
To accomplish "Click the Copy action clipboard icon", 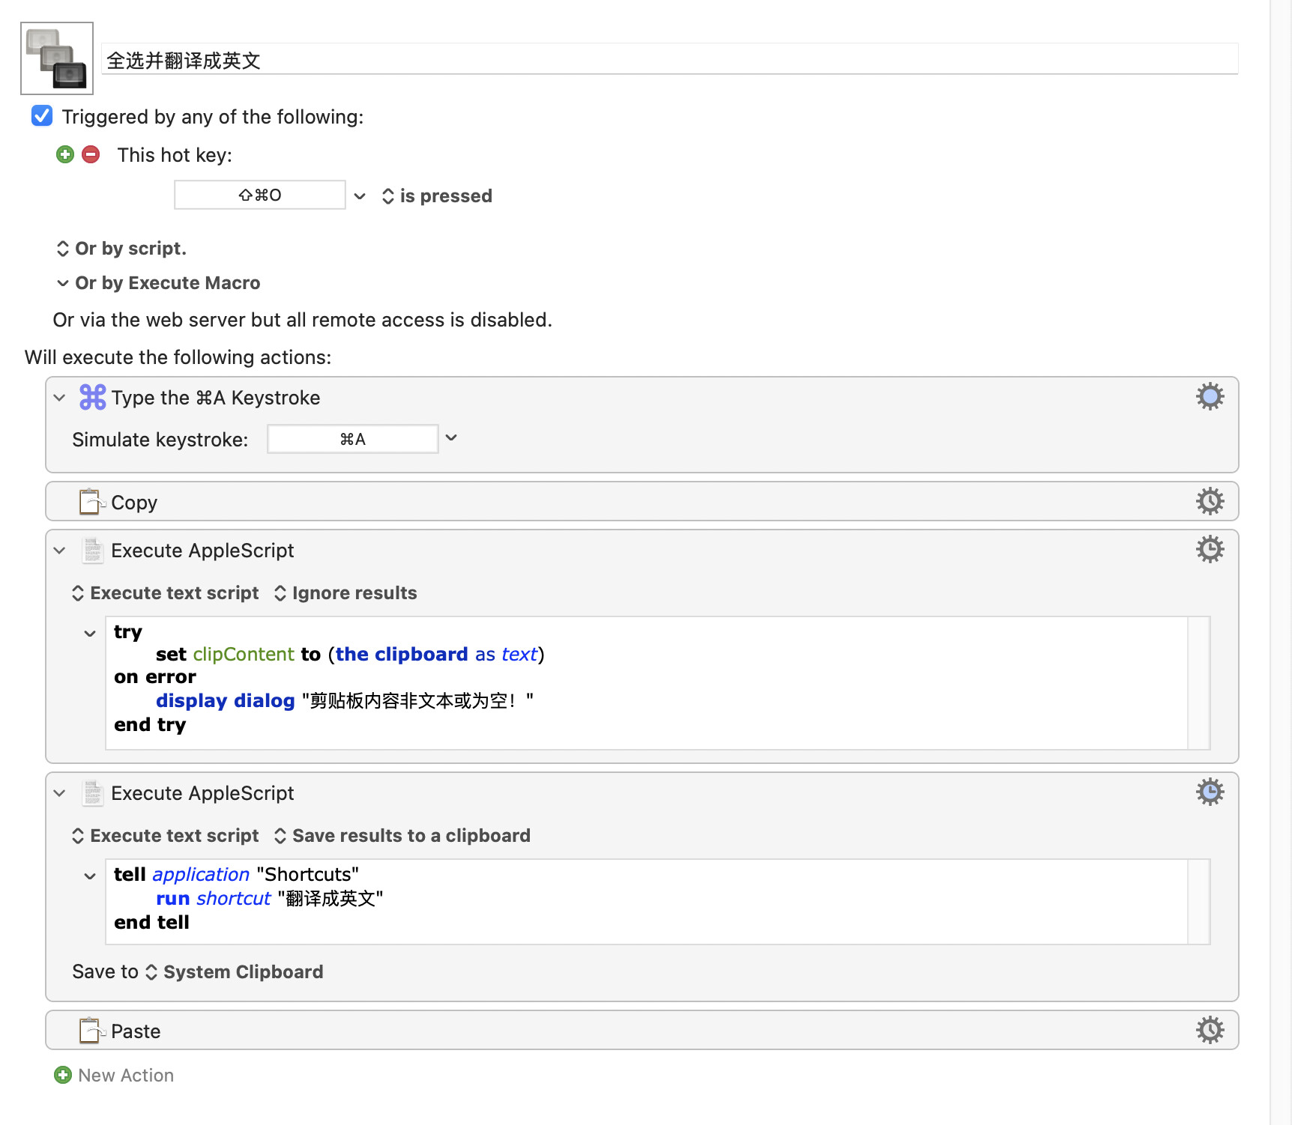I will [91, 502].
